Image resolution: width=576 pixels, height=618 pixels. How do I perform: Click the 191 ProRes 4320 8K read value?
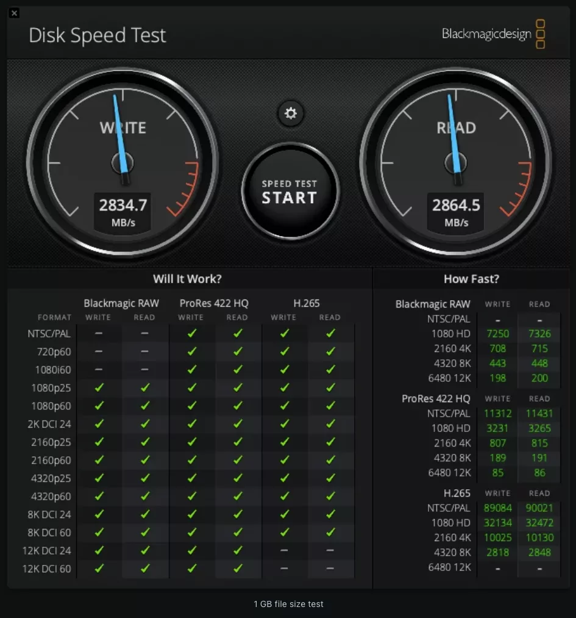tap(539, 458)
